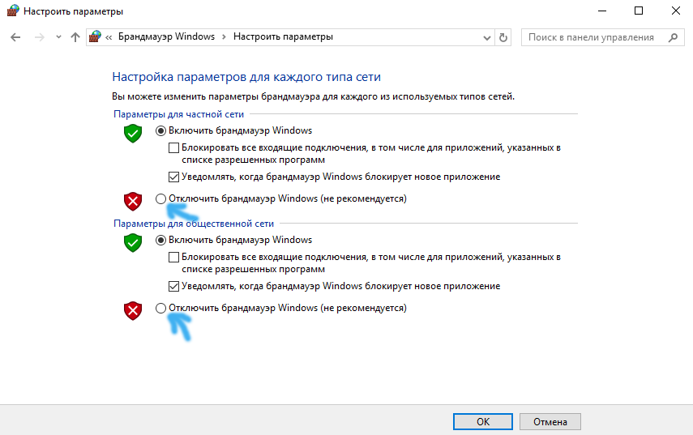Click the Отмена button
Viewport: 693px width, 435px height.
click(550, 422)
